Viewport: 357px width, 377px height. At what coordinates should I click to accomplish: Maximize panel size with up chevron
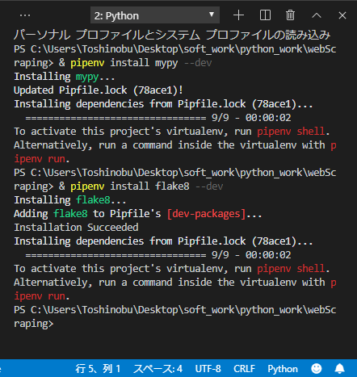[317, 15]
